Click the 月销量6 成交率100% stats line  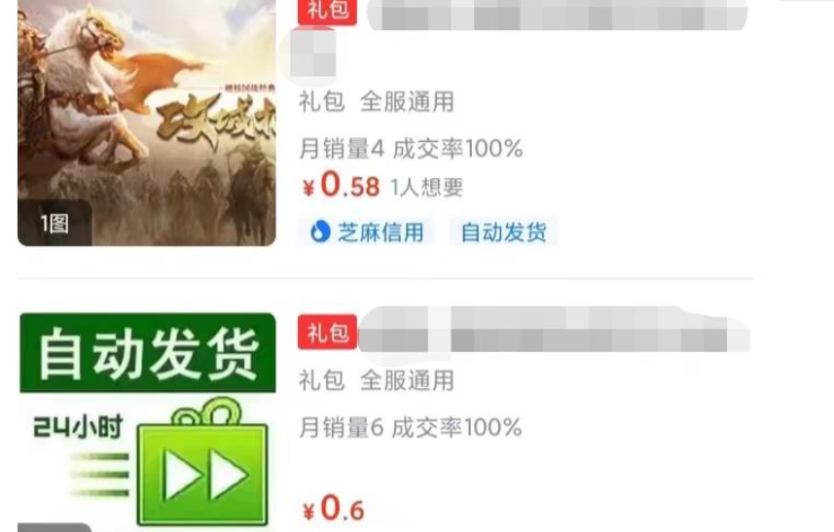coord(410,427)
